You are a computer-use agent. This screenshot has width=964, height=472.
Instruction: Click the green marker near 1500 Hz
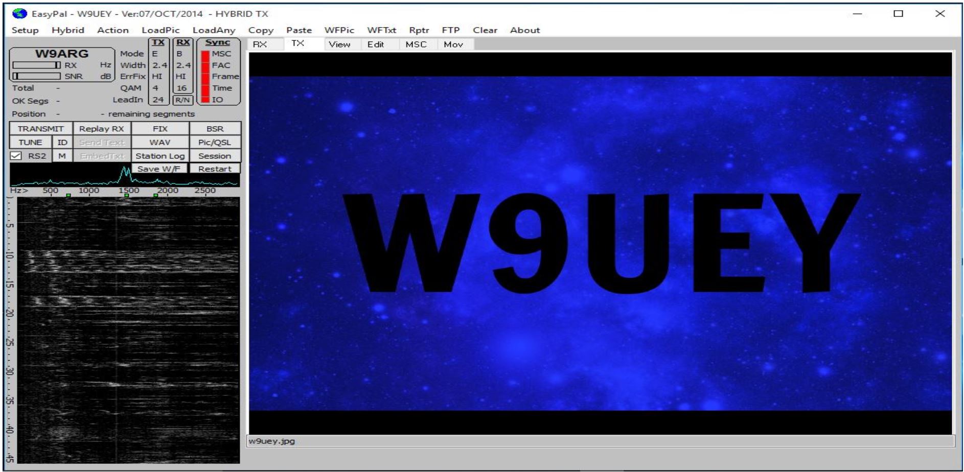tap(127, 196)
